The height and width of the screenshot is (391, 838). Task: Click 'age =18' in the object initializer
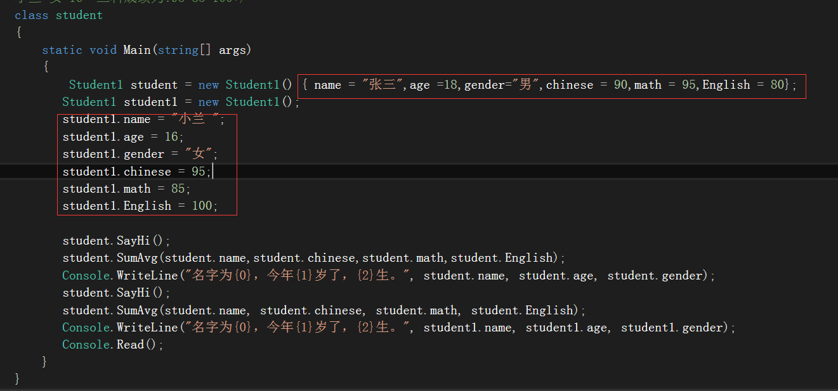tap(433, 85)
